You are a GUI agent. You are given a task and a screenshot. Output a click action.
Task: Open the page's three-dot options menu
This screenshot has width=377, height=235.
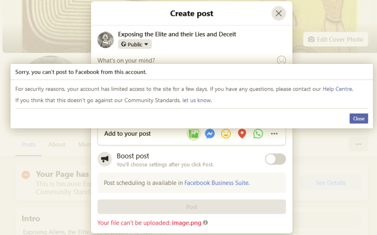click(x=358, y=144)
